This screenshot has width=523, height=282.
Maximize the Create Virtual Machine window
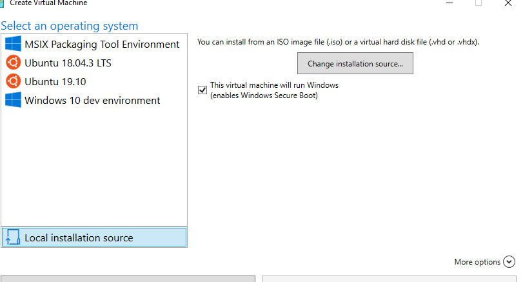pyautogui.click(x=479, y=3)
